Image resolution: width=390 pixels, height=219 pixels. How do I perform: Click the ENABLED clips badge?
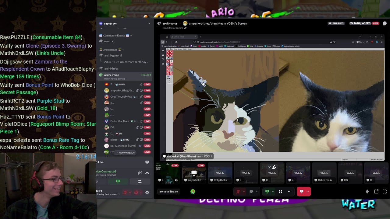coord(336,23)
